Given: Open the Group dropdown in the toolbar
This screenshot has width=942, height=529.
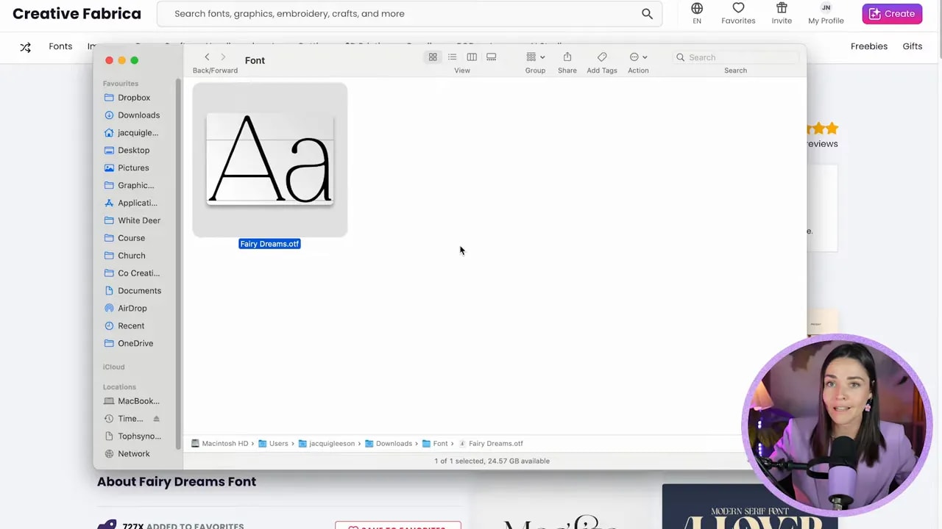Looking at the screenshot, I should tap(535, 57).
